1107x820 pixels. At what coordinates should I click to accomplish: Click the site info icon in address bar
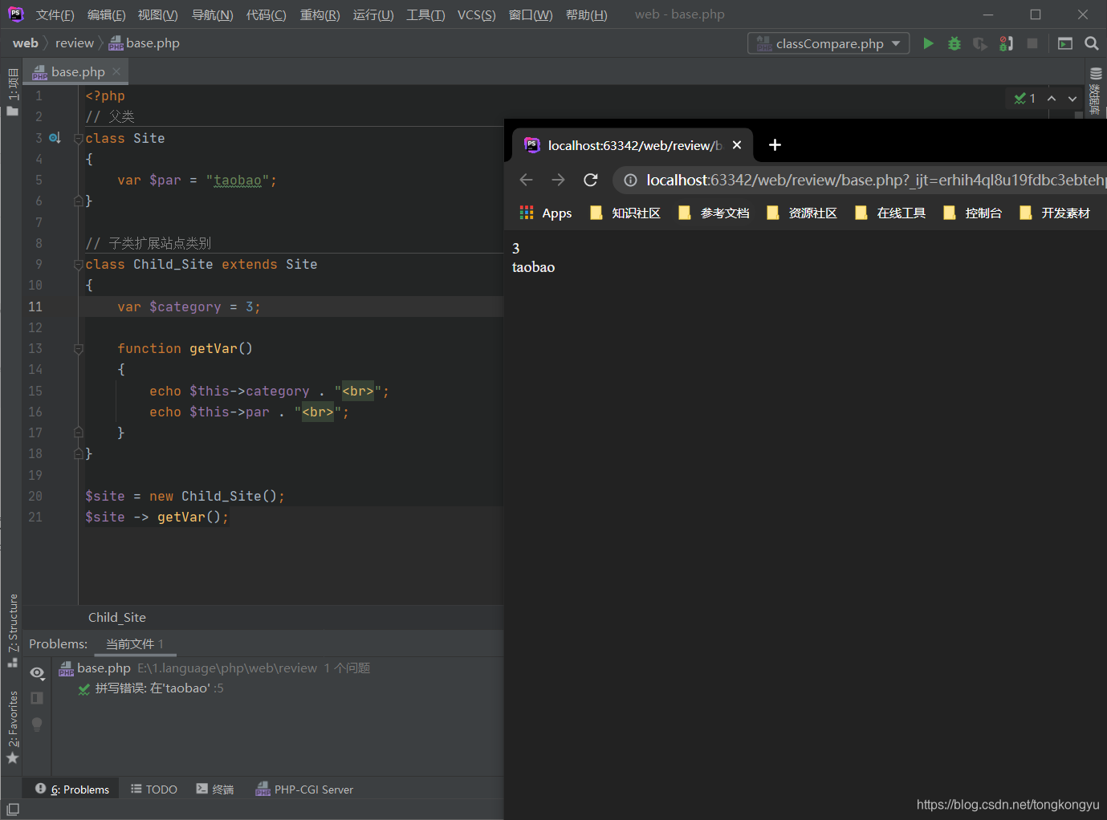631,180
